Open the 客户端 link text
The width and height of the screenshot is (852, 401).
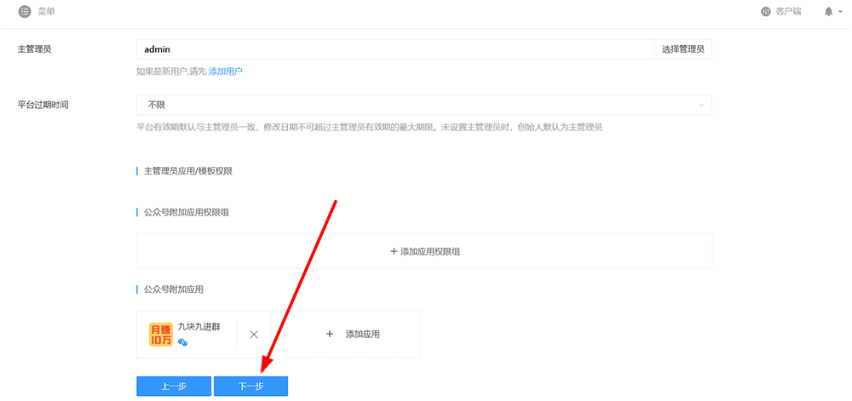pos(788,12)
